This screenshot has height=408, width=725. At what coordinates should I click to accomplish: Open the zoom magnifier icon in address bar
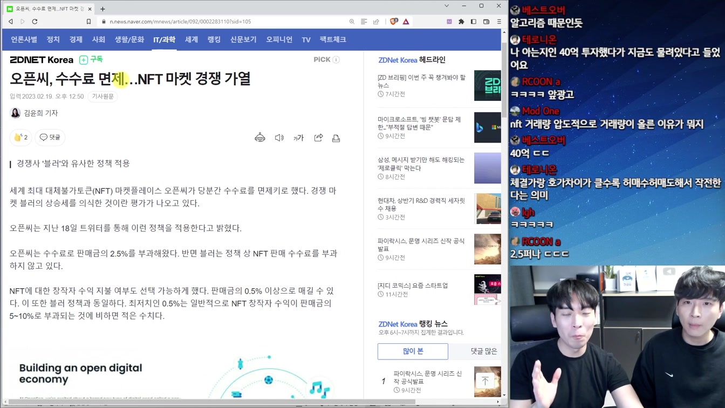click(x=352, y=22)
